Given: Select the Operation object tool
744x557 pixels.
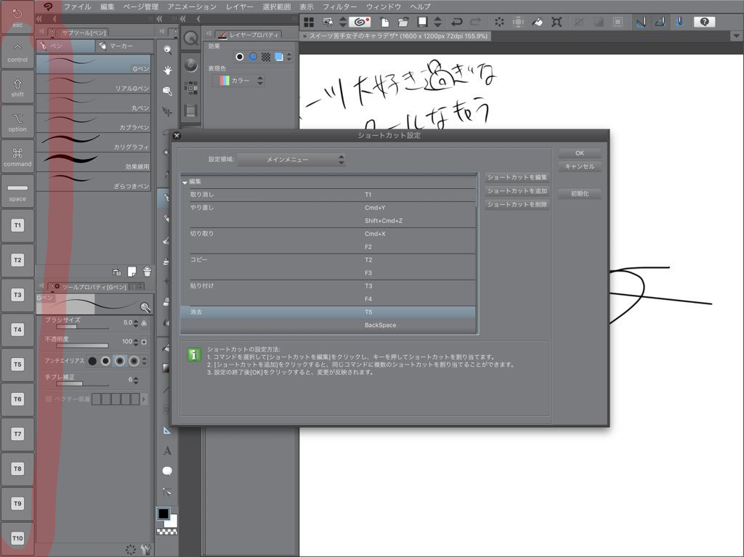Looking at the screenshot, I should (168, 91).
